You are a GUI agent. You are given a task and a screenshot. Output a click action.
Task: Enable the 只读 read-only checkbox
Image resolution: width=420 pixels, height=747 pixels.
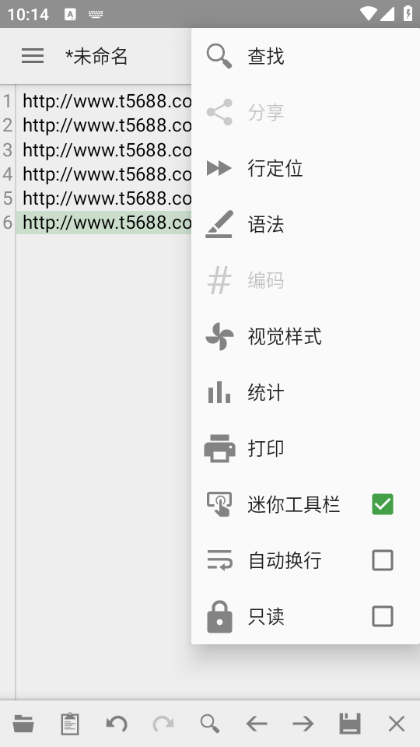pos(383,616)
